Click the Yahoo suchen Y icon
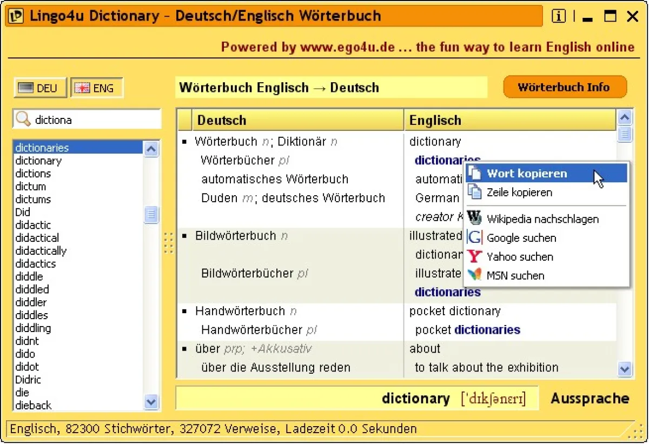 474,256
